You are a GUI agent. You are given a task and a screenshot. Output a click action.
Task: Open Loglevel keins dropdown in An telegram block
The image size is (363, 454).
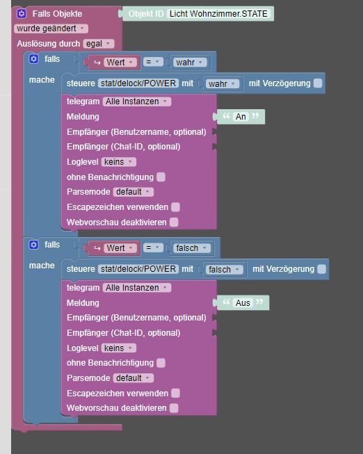(118, 162)
